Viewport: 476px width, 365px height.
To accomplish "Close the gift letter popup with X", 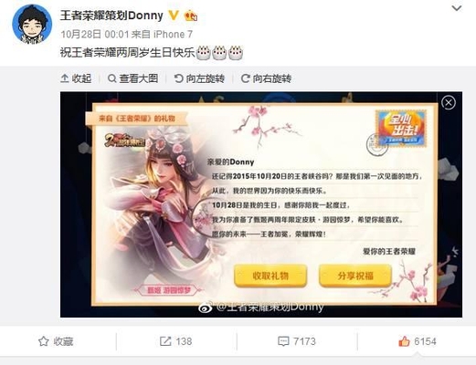I will click(449, 103).
